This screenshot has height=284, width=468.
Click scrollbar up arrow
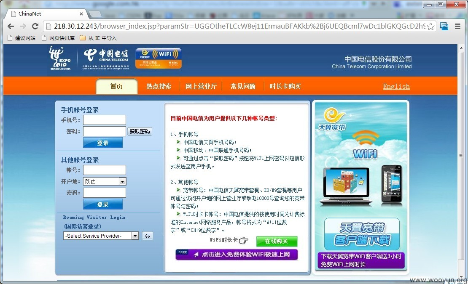(x=461, y=48)
